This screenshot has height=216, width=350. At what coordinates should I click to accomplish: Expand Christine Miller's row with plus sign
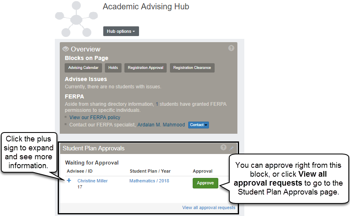click(x=69, y=180)
